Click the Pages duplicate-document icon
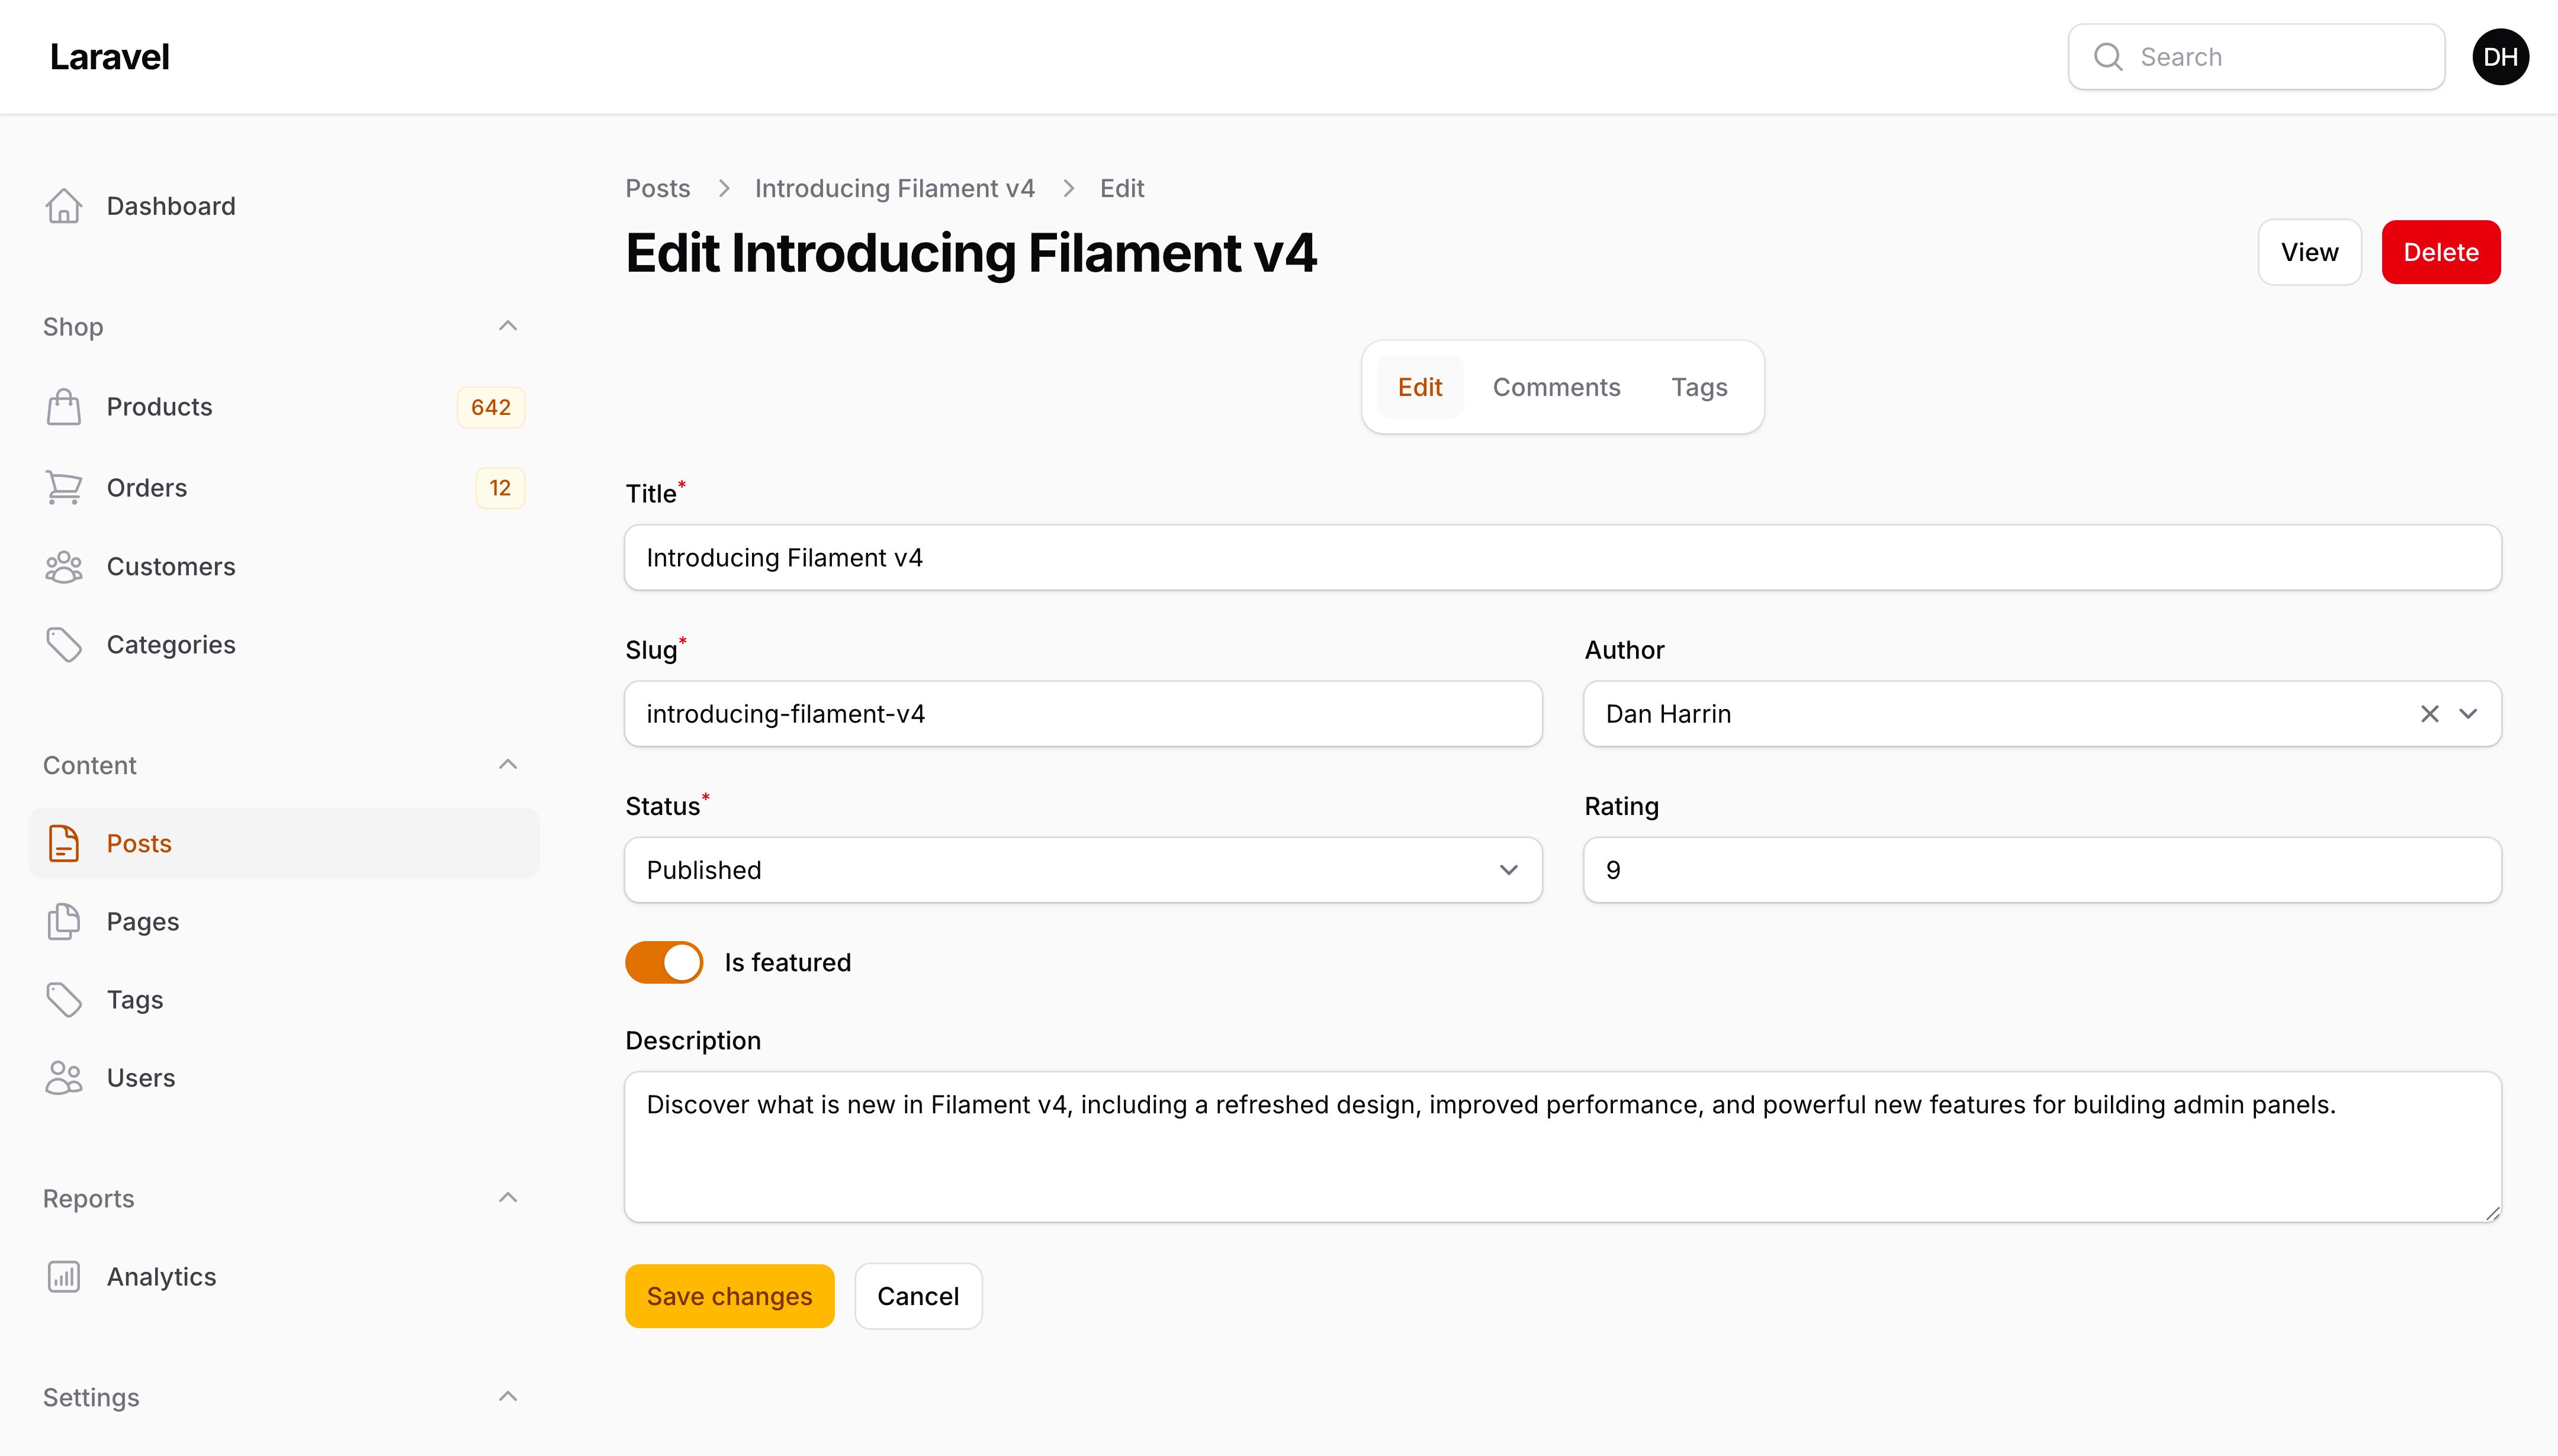This screenshot has height=1456, width=2558. (64, 921)
